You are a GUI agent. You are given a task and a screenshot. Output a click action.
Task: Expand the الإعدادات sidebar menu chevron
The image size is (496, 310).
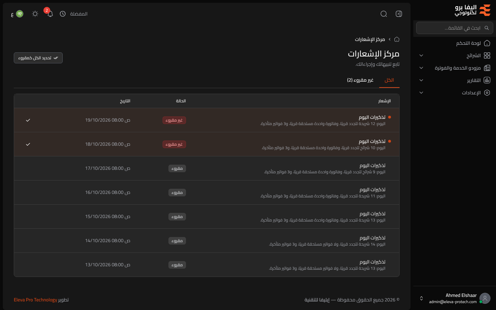(421, 93)
